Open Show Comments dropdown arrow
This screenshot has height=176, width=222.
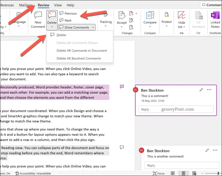(x=93, y=27)
